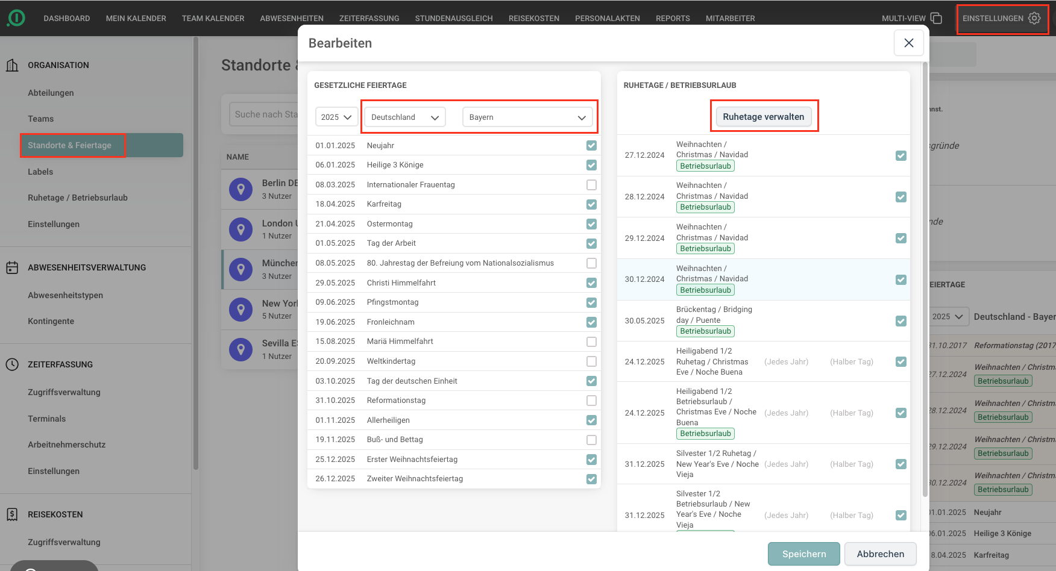
Task: Open Labels in the sidebar
Action: coord(40,172)
